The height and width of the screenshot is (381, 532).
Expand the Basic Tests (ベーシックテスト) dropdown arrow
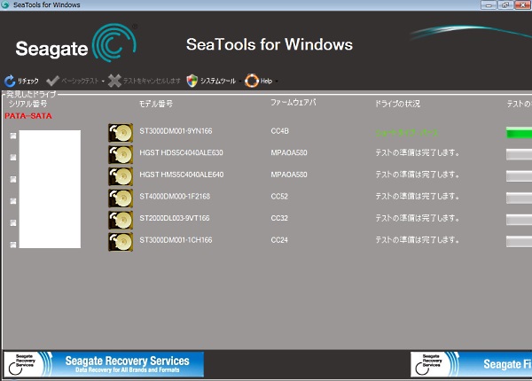tap(104, 81)
